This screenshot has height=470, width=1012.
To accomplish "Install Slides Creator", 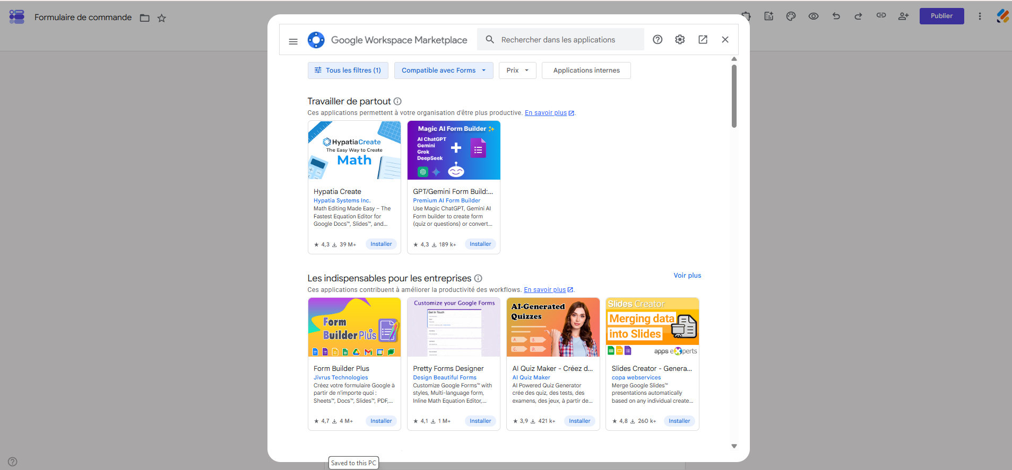I will click(x=679, y=421).
